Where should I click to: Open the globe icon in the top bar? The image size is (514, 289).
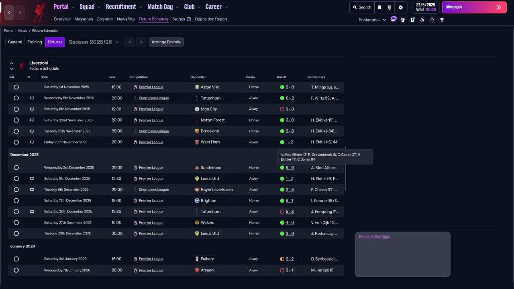point(390,7)
